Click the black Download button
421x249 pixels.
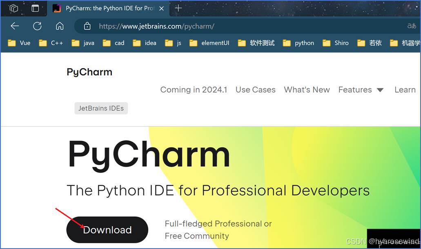coord(107,230)
